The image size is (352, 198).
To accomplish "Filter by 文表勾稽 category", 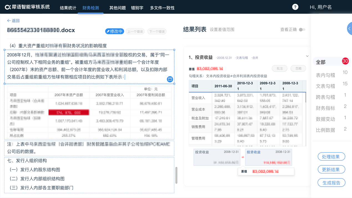I will pos(325,86).
